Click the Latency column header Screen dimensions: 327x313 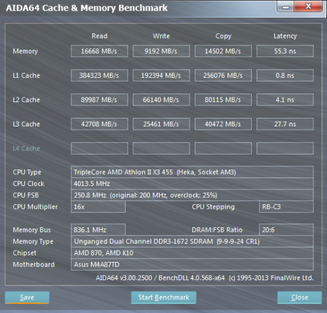pos(285,36)
